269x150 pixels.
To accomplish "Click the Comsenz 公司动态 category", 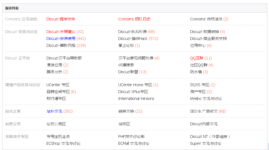I will (x=21, y=19).
